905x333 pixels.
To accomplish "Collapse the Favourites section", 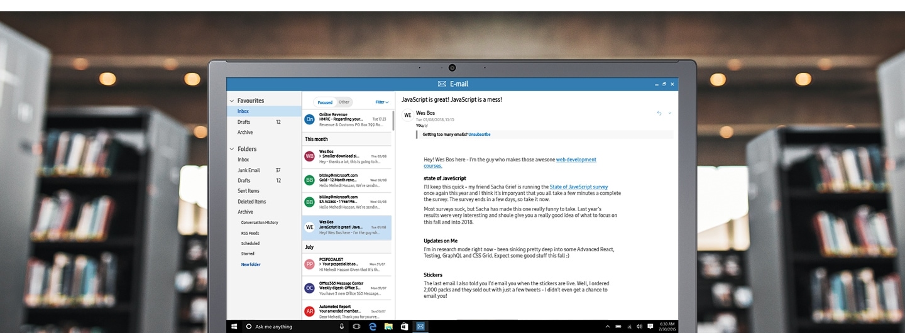I will coord(232,101).
